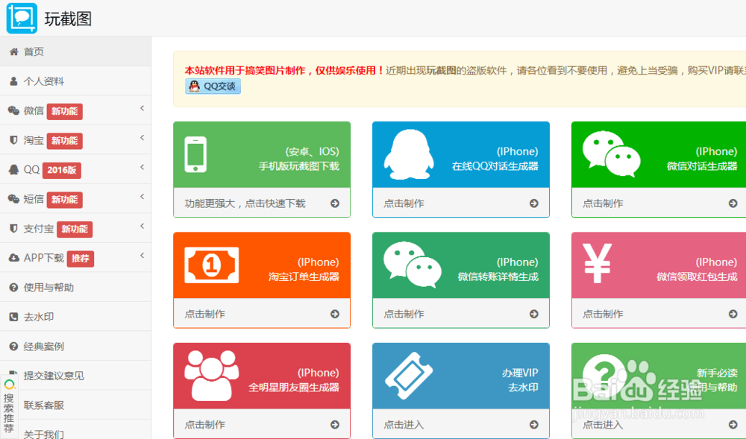This screenshot has width=746, height=439.
Task: Click 点击制作 under 微信领取红包生成
Action: pos(603,314)
